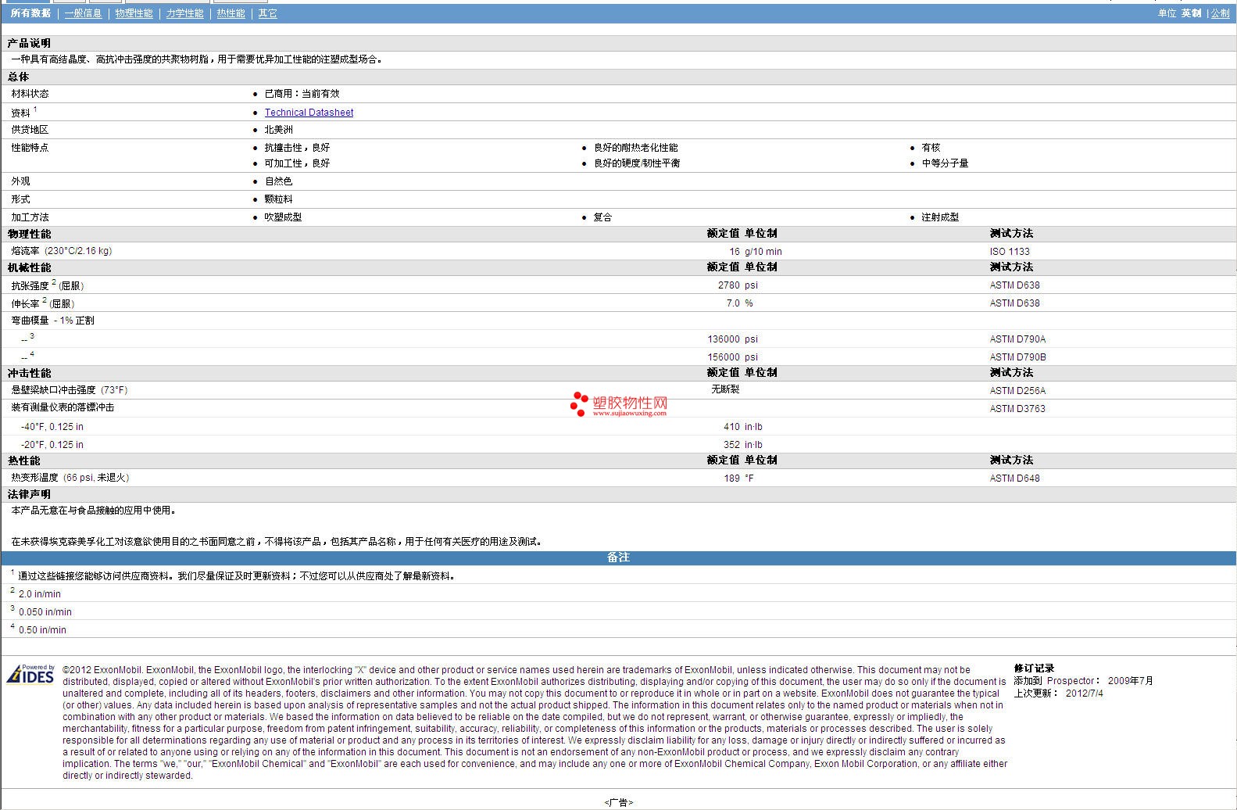Click the 注射成型 processing method
Screen dimensions: 1237x810
tap(940, 217)
